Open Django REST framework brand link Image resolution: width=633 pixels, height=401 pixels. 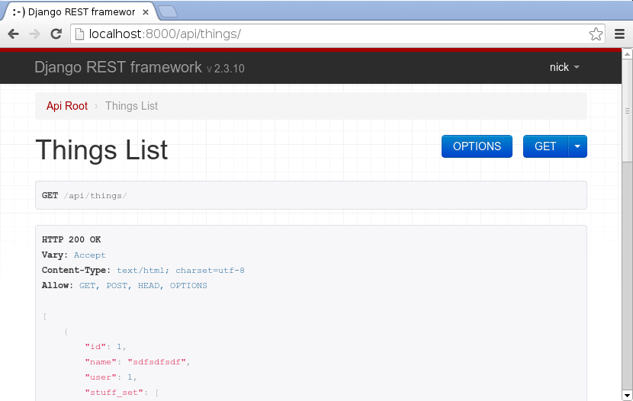pos(118,67)
